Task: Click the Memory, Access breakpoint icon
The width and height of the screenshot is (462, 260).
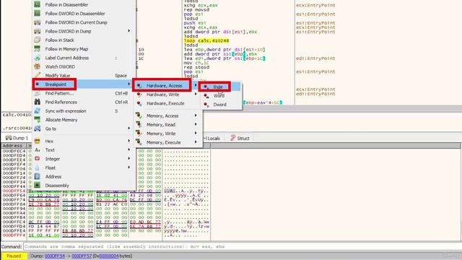Action: click(x=139, y=116)
